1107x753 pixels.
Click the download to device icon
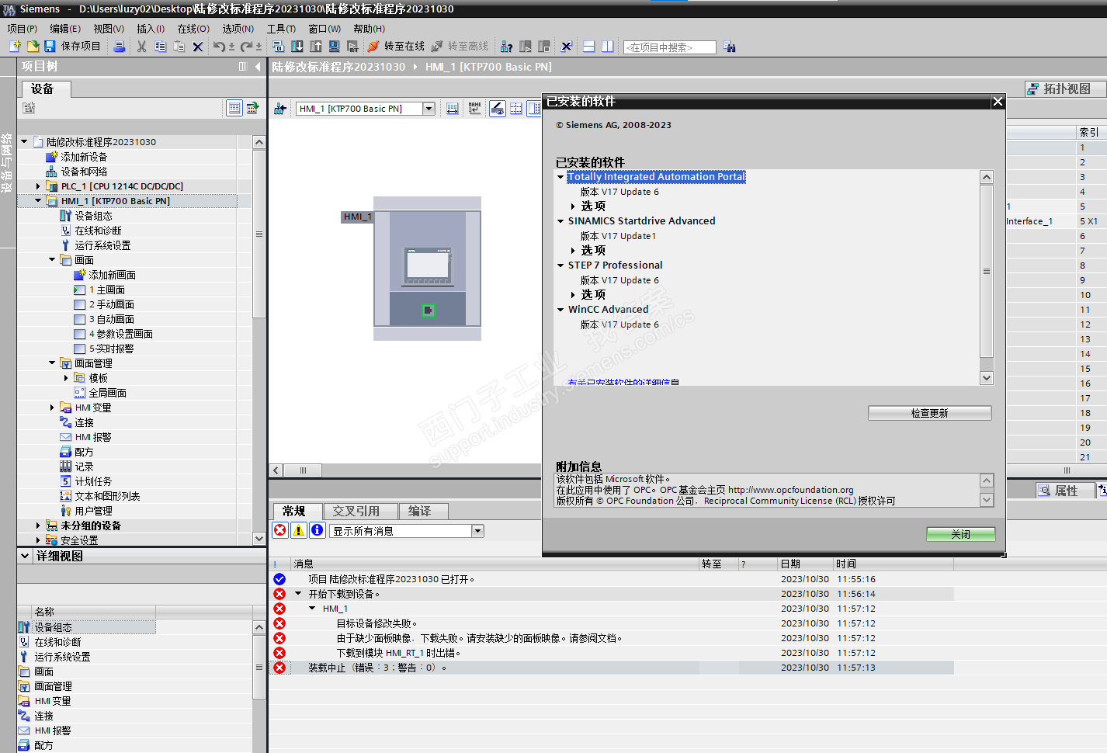coord(297,47)
